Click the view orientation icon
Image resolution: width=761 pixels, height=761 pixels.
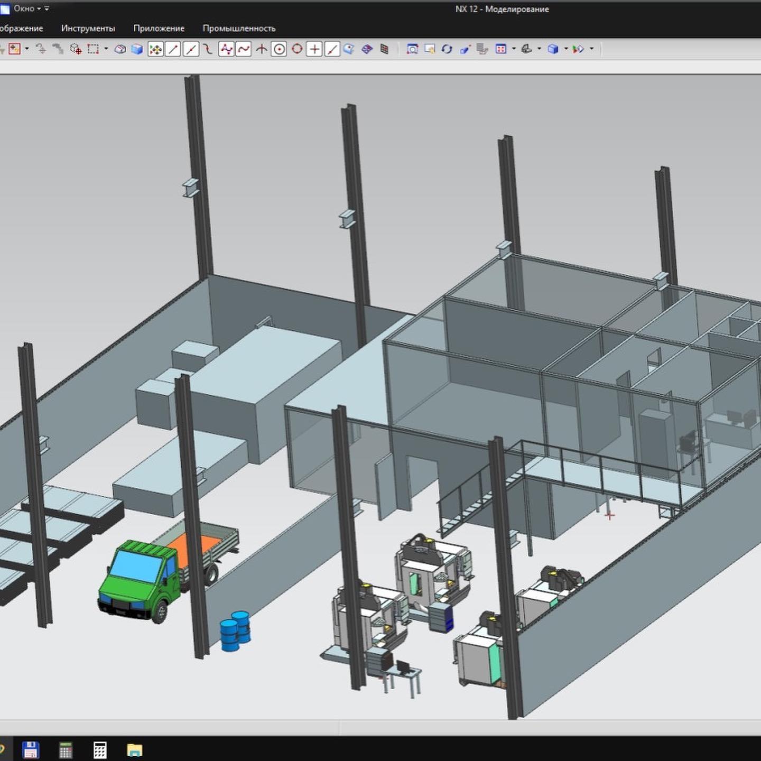pyautogui.click(x=526, y=49)
